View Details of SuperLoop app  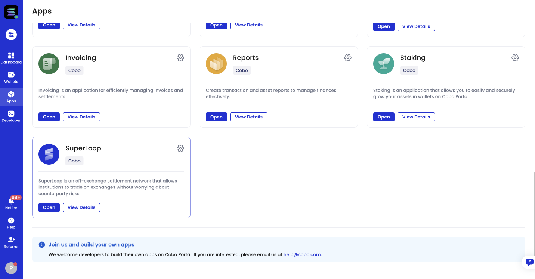(x=81, y=207)
